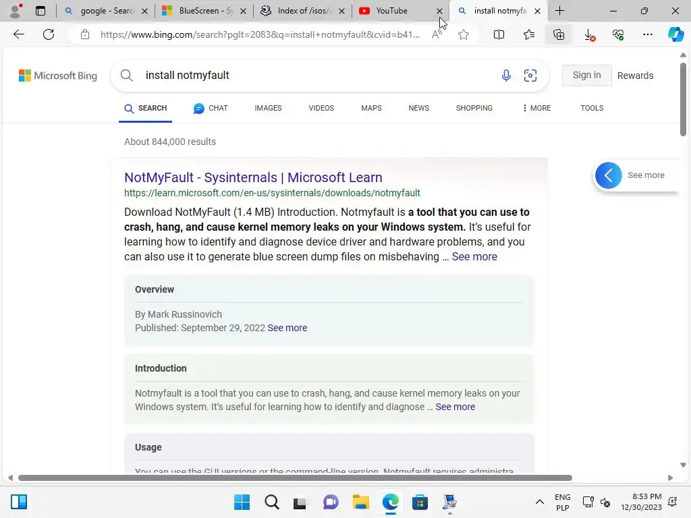Open the clock showing 8:53 PM
This screenshot has width=691, height=518.
point(641,502)
